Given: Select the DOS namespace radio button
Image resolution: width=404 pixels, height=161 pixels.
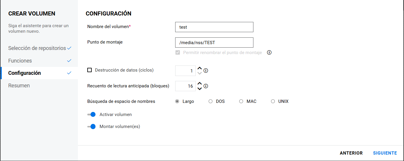Looking at the screenshot, I should coord(210,101).
